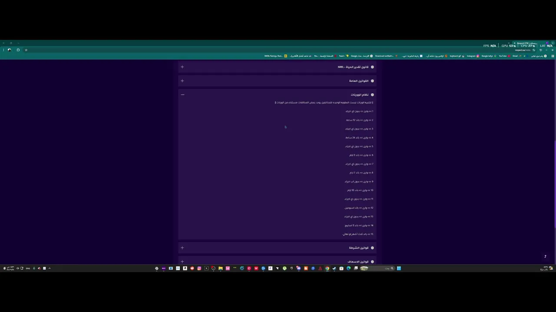Open the Gmail bookmark
The width and height of the screenshot is (556, 312).
pos(516,56)
